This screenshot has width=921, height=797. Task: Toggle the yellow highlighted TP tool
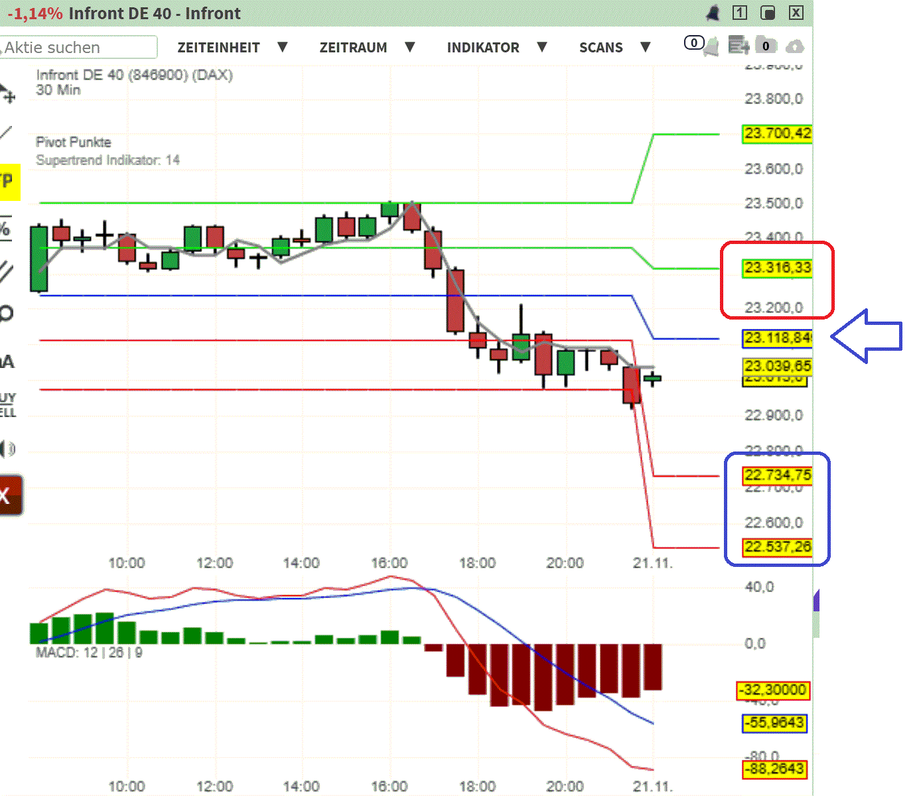point(9,182)
